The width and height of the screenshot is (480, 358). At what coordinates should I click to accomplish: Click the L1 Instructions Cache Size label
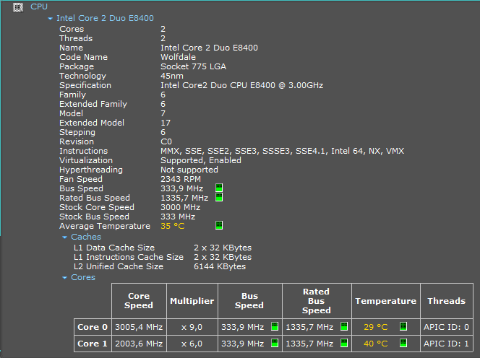coord(129,257)
